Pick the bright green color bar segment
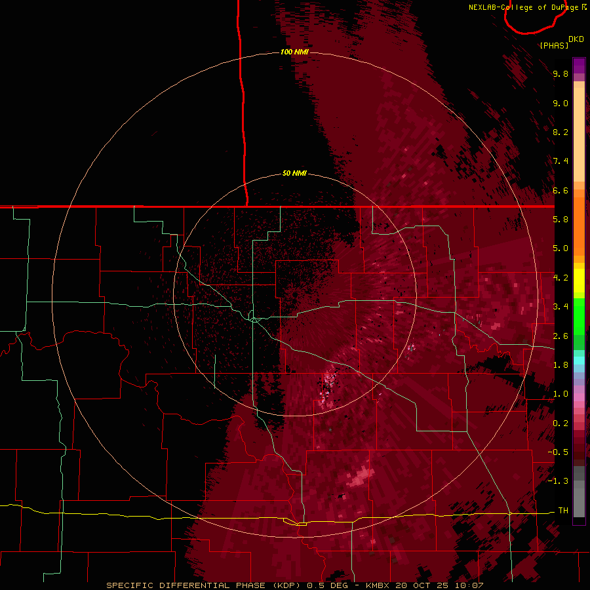The height and width of the screenshot is (590, 590). (579, 316)
